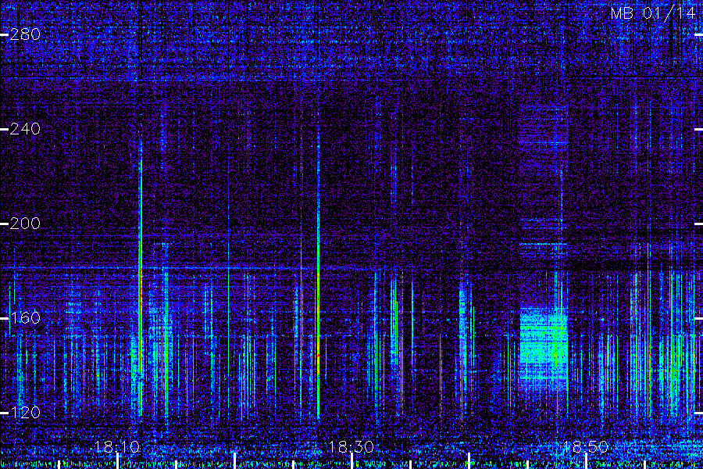Viewport: 703px width, 469px height.
Task: Click the 160 frequency axis label
Action: (25, 318)
